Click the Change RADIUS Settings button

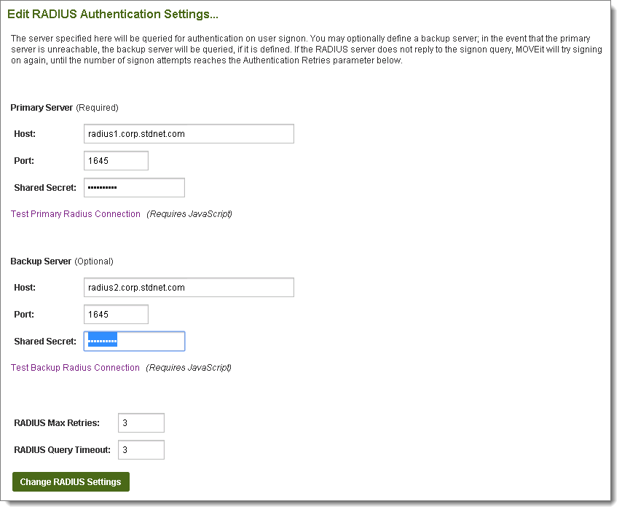click(x=71, y=482)
